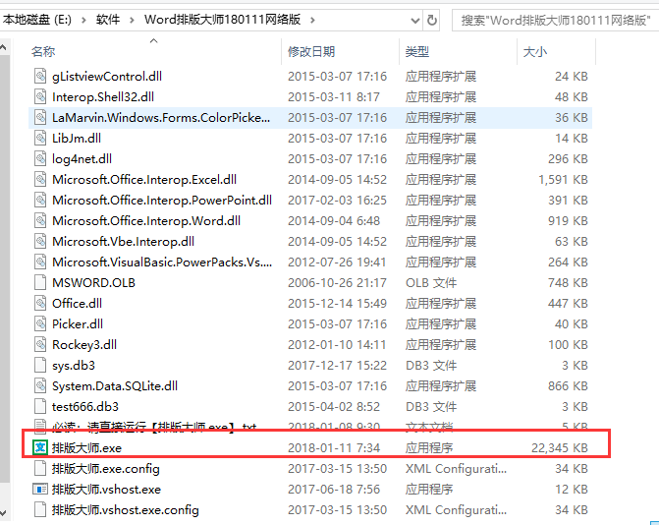
Task: Select file name log4net.dll
Action: point(82,158)
